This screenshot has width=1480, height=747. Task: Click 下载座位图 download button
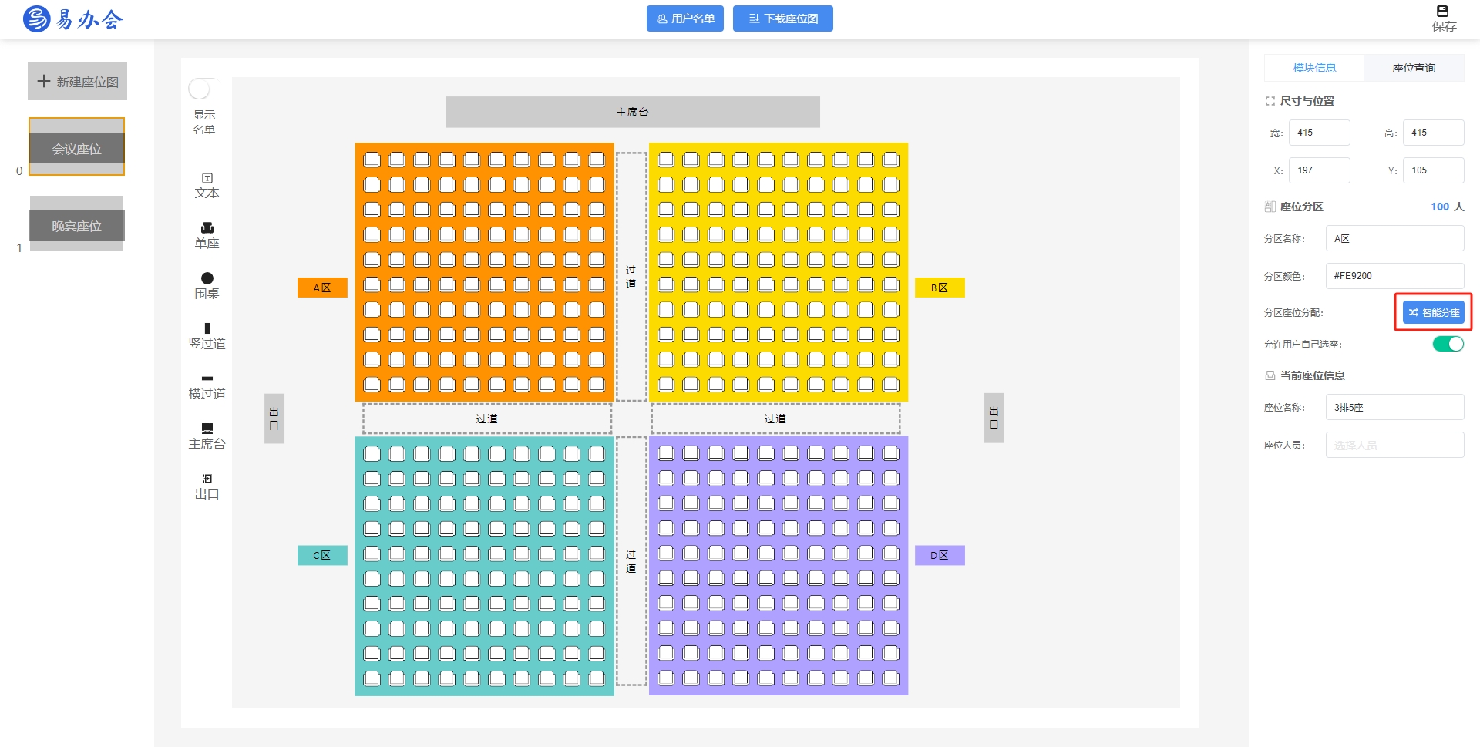point(782,19)
